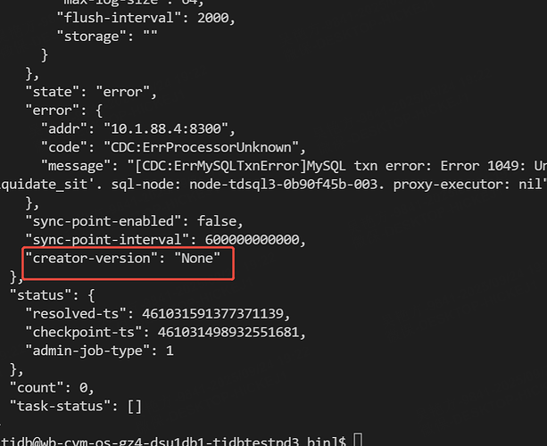The width and height of the screenshot is (547, 446).
Task: Click the "storage" key
Action: click(x=90, y=36)
